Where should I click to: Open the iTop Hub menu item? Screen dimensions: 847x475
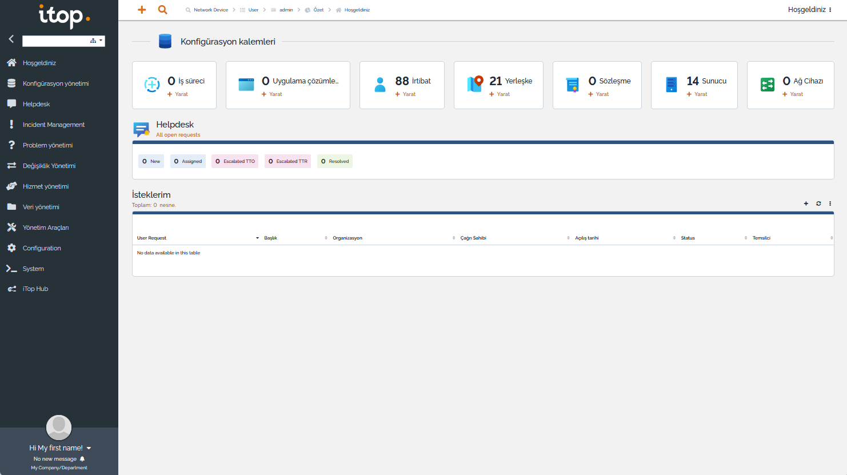(x=35, y=289)
